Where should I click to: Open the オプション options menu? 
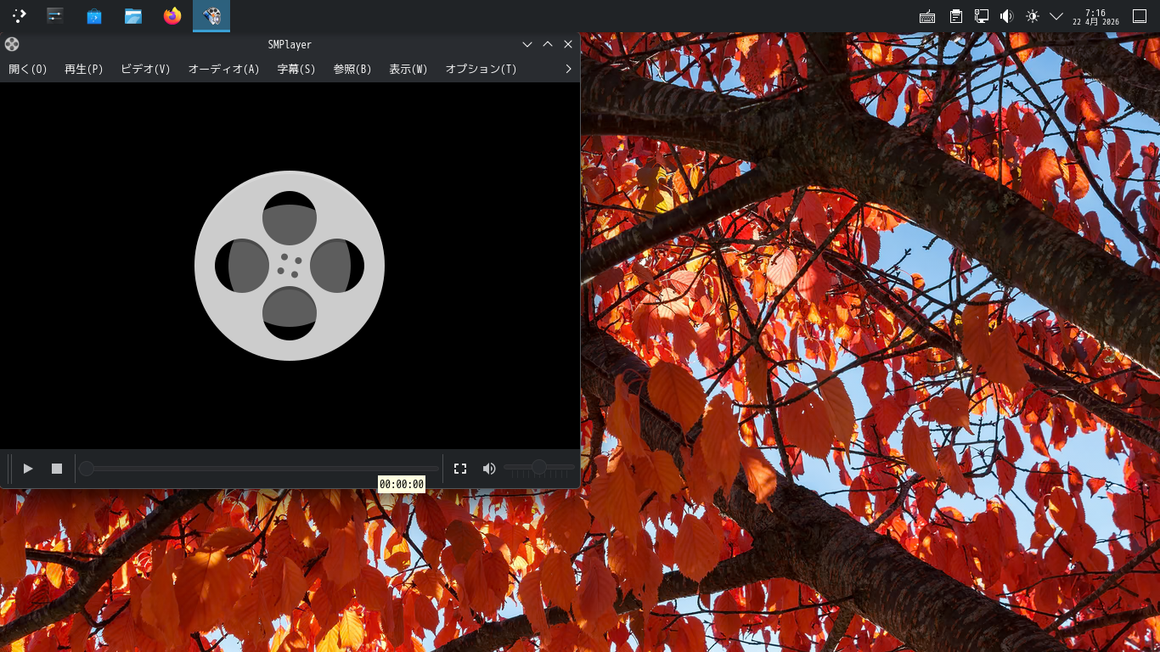pyautogui.click(x=481, y=69)
